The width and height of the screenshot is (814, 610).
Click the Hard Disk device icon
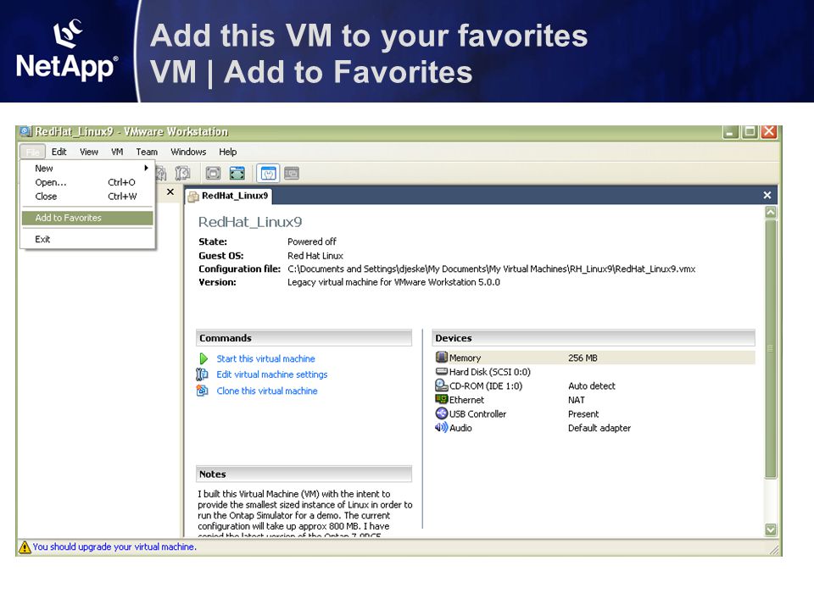click(442, 371)
